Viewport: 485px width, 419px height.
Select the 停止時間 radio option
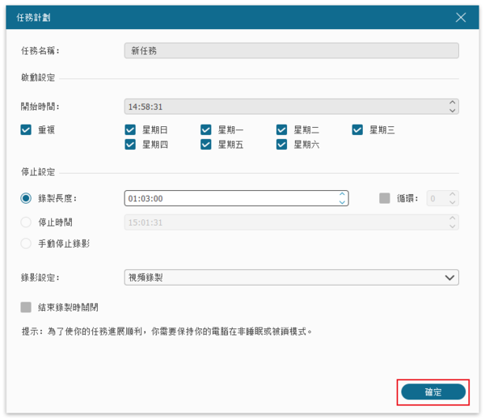pos(27,222)
